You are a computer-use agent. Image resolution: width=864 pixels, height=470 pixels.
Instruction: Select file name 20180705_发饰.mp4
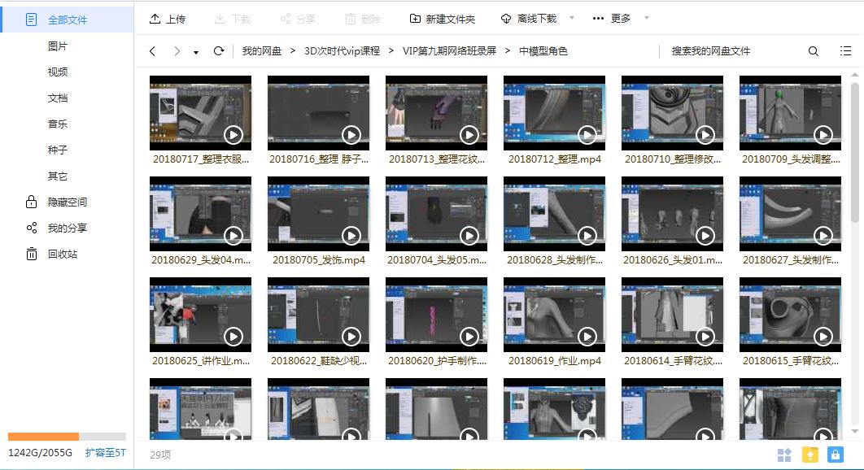pyautogui.click(x=318, y=260)
